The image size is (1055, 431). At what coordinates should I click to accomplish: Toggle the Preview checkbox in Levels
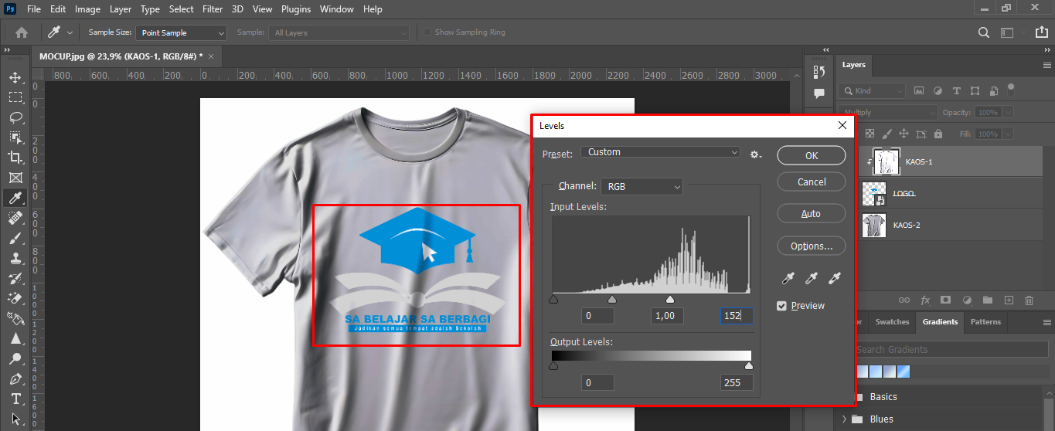(781, 306)
